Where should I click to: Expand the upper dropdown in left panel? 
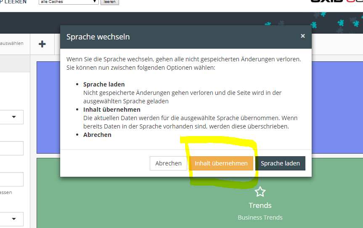(x=11, y=117)
